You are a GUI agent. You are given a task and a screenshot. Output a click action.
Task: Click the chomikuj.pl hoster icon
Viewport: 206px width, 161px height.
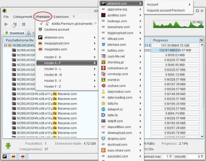click(103, 62)
